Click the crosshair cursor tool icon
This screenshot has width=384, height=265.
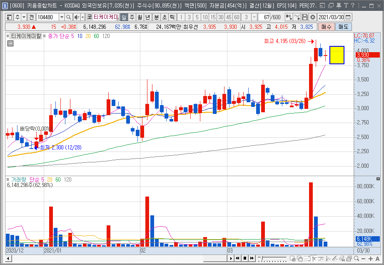click(x=314, y=258)
